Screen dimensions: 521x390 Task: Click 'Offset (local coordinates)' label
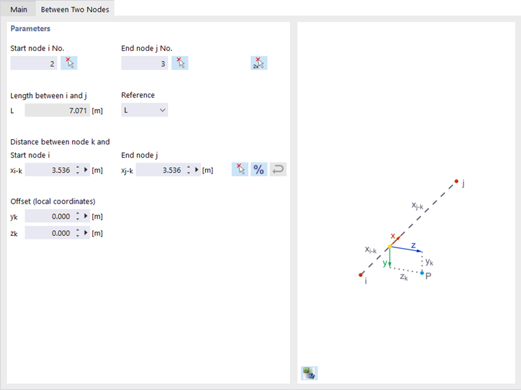click(53, 202)
